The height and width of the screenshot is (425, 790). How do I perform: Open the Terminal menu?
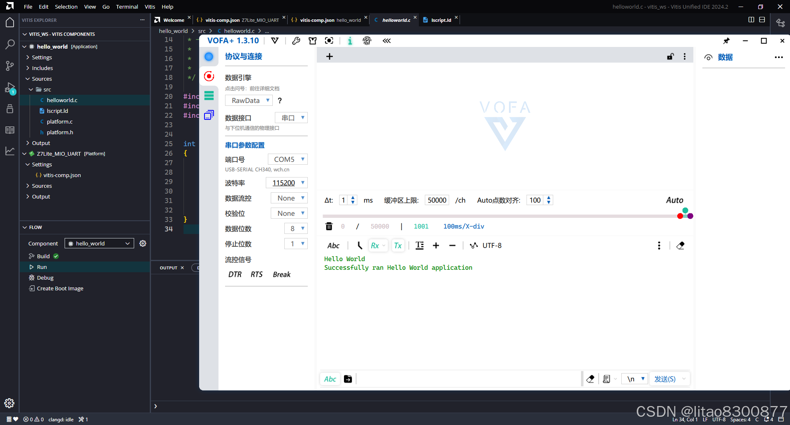(x=127, y=7)
